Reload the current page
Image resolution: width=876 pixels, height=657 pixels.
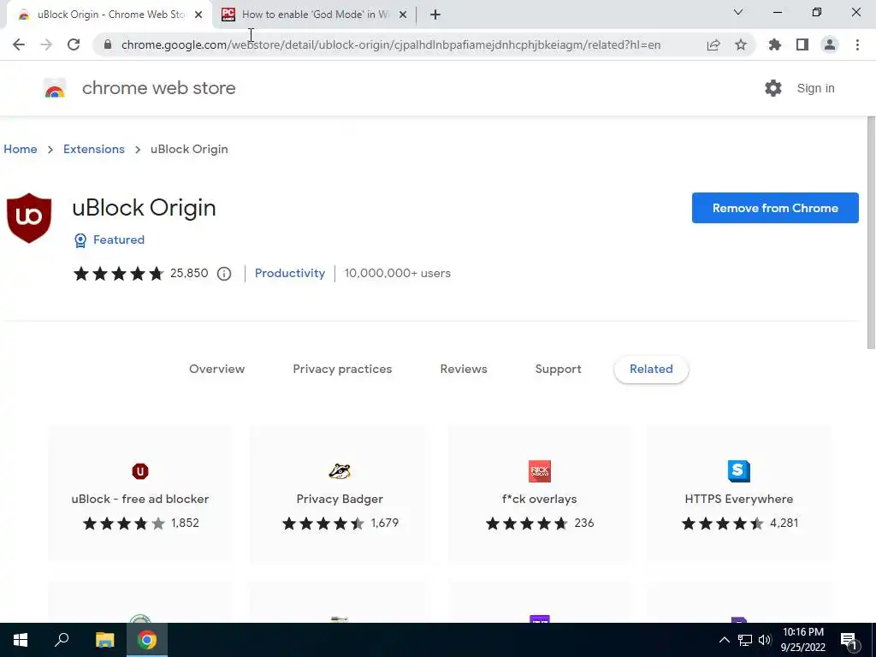tap(74, 44)
